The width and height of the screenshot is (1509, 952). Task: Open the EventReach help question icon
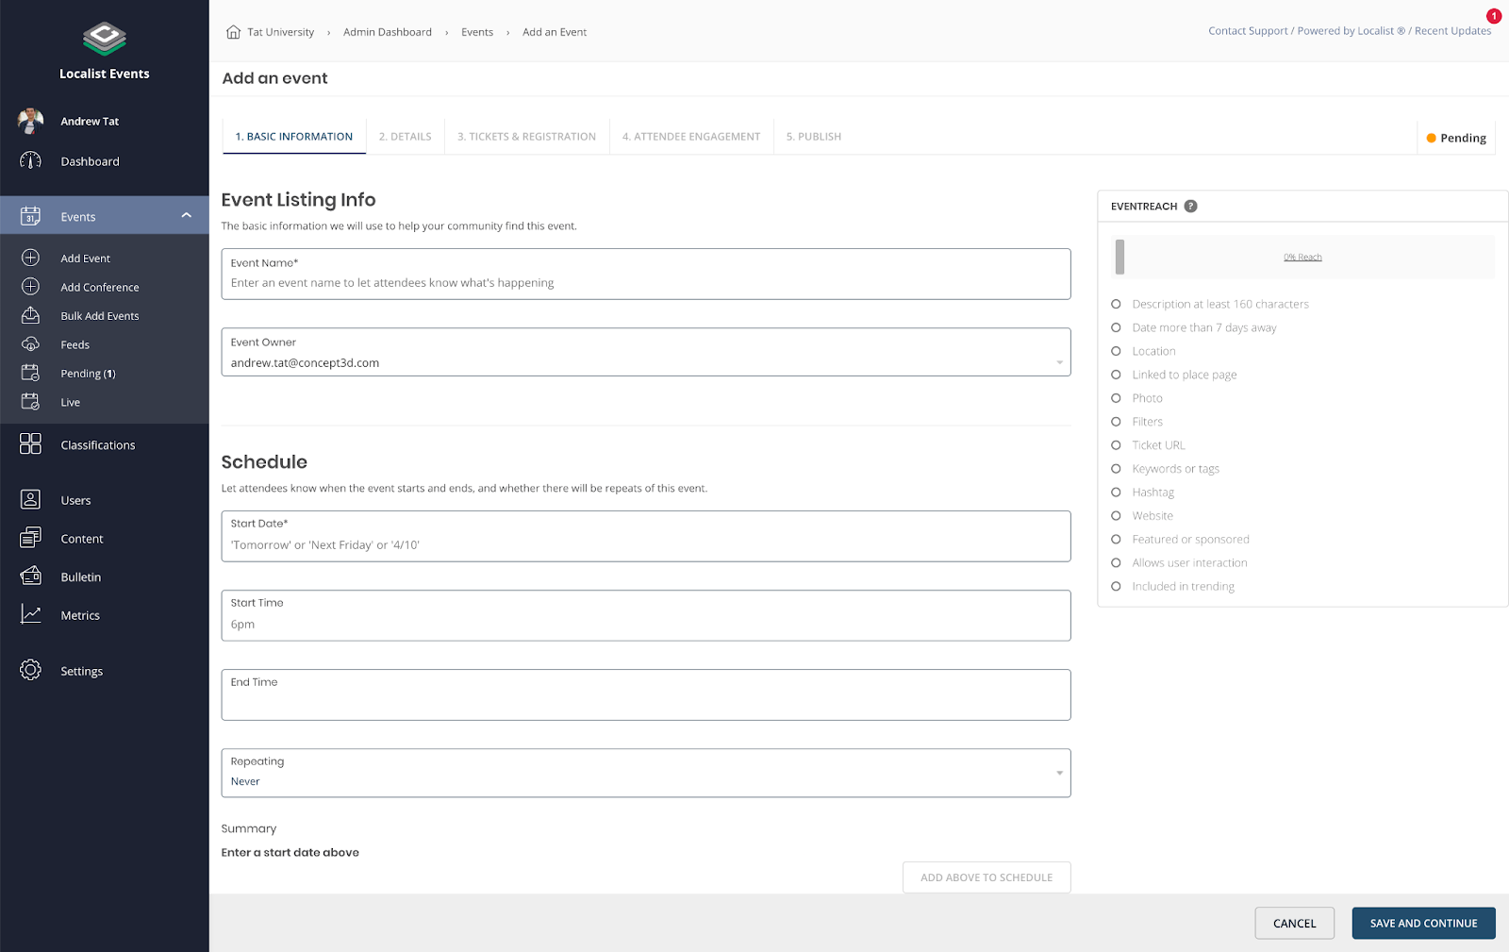(1190, 206)
